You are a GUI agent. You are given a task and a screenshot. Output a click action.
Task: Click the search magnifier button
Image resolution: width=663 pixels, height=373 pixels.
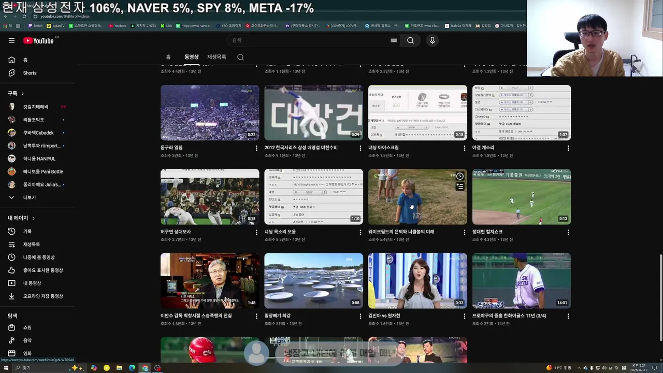pyautogui.click(x=410, y=40)
